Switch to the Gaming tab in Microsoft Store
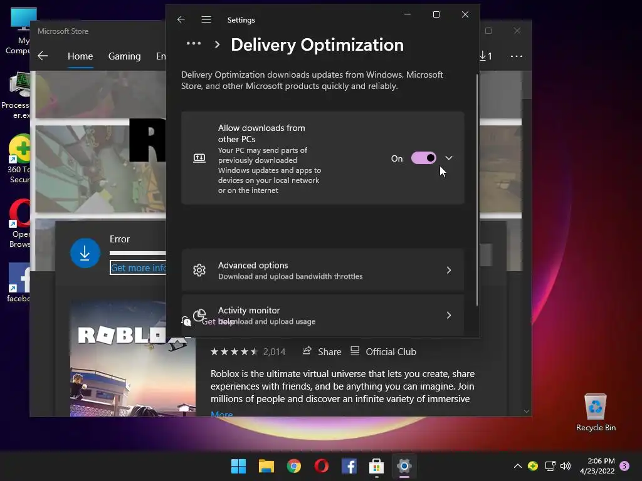This screenshot has height=481, width=642. coord(125,56)
